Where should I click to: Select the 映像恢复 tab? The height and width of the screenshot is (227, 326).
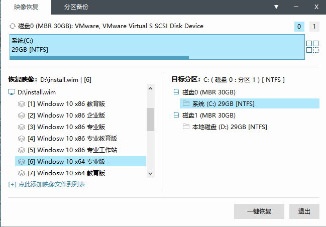click(x=26, y=7)
